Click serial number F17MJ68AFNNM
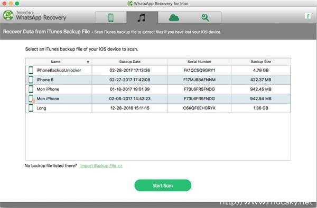The width and height of the screenshot is (317, 208). click(x=199, y=80)
